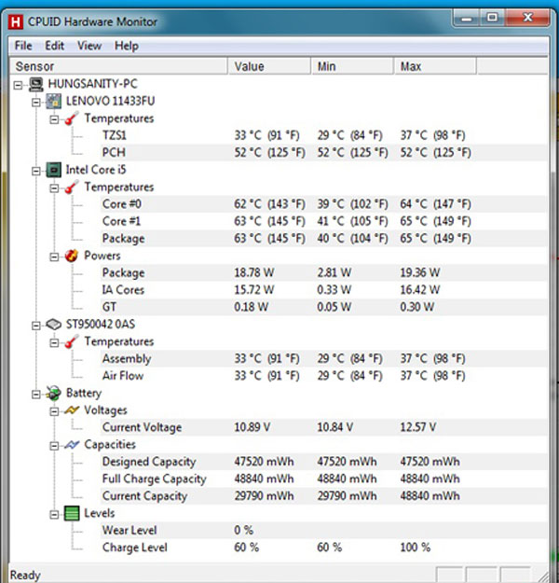
Task: Open the Edit menu
Action: tap(55, 46)
